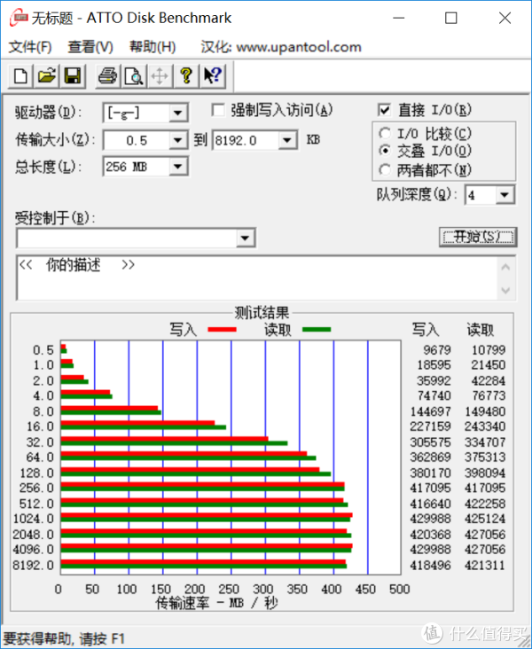Screen dimensions: 532x649
Task: Click inside the 你的描述 description text box
Action: pyautogui.click(x=256, y=278)
